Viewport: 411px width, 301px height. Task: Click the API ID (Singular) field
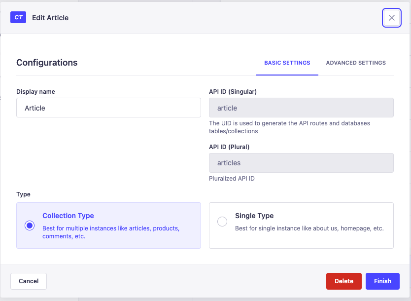(x=301, y=108)
